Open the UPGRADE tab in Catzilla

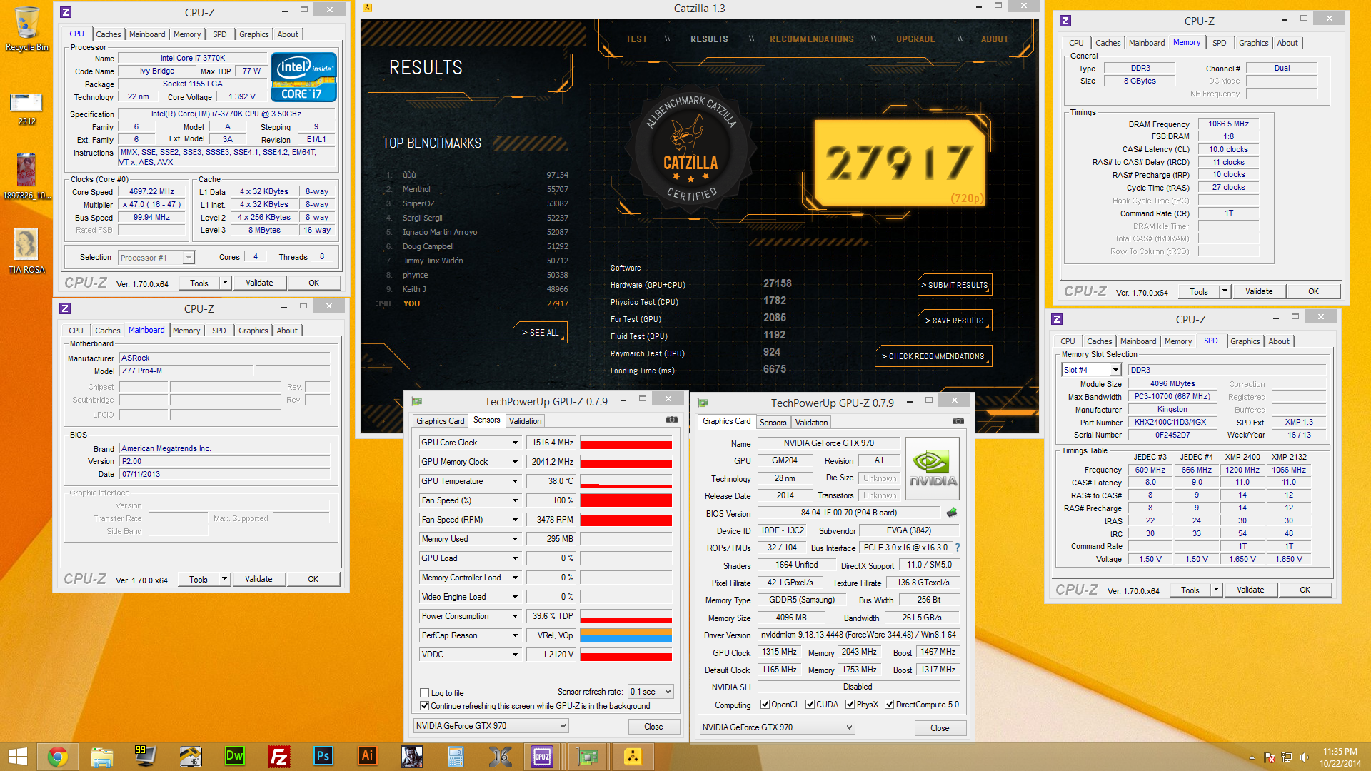click(915, 39)
